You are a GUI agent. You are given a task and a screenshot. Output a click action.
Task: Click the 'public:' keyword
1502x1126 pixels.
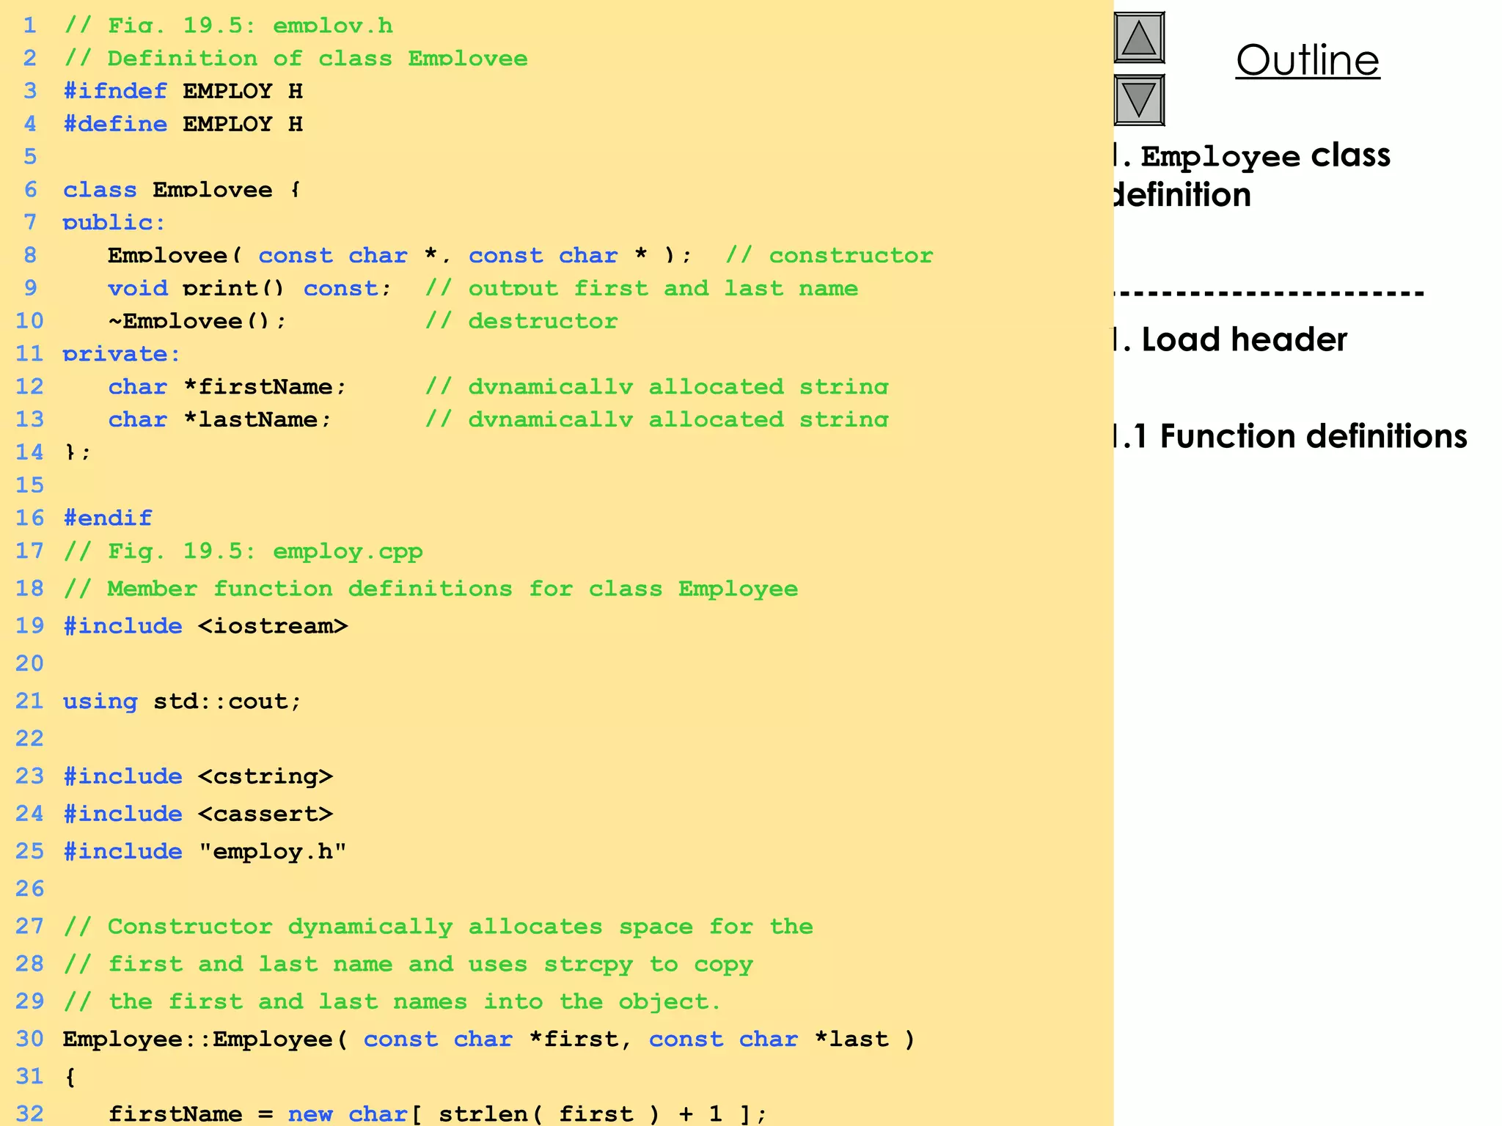pos(114,223)
